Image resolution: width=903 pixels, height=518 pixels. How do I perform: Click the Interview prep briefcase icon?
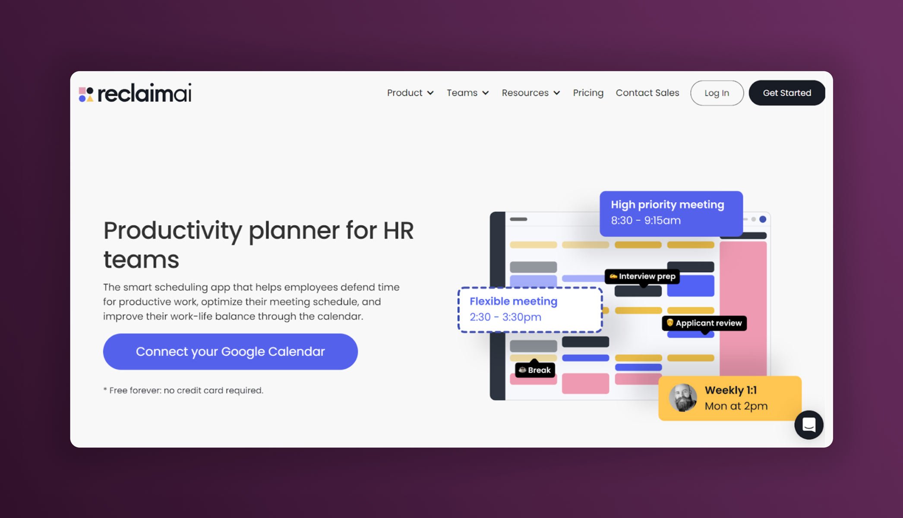point(613,276)
